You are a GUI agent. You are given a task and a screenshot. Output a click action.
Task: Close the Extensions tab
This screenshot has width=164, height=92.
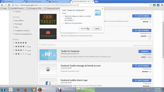point(69,2)
